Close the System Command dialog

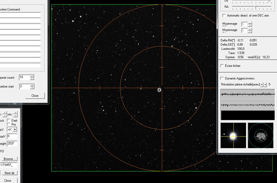(35, 96)
